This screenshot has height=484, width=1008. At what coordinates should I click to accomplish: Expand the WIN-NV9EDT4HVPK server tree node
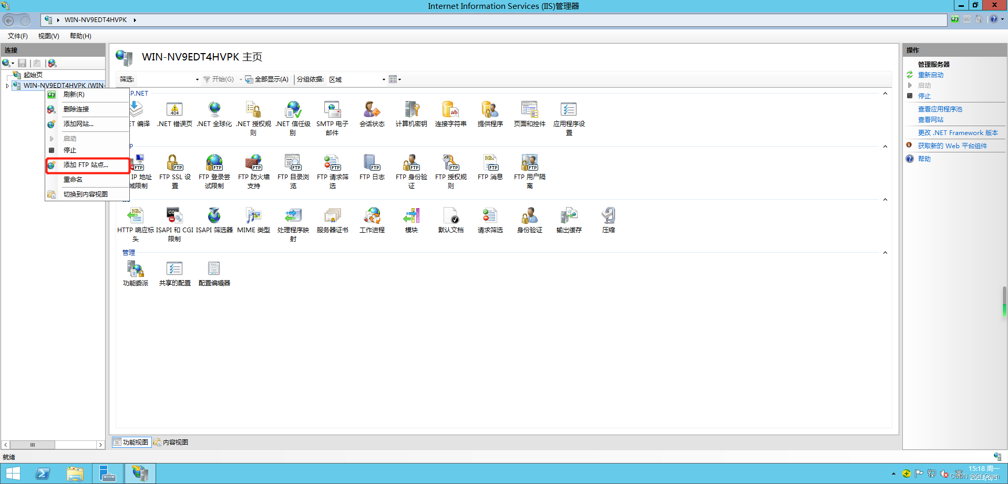7,86
